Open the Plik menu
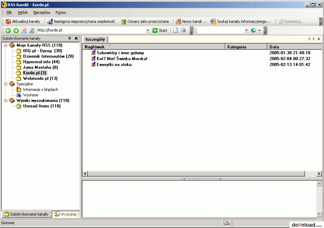324x228 pixels. [9, 12]
